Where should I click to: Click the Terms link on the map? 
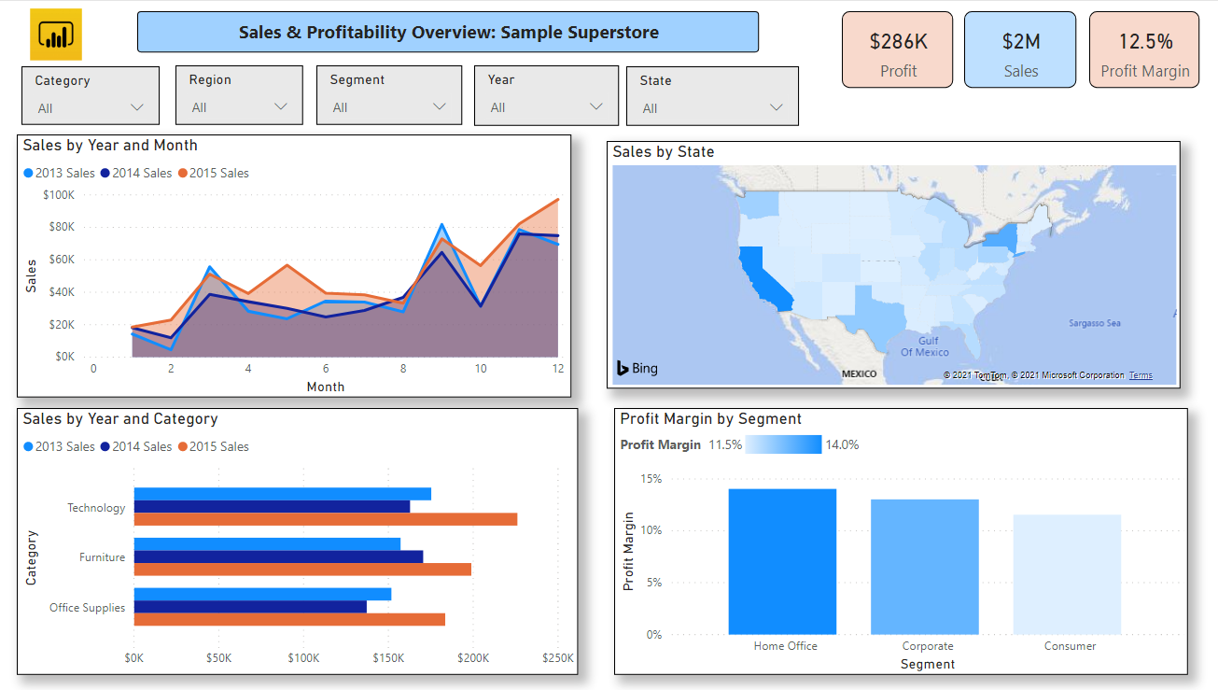click(x=1141, y=374)
